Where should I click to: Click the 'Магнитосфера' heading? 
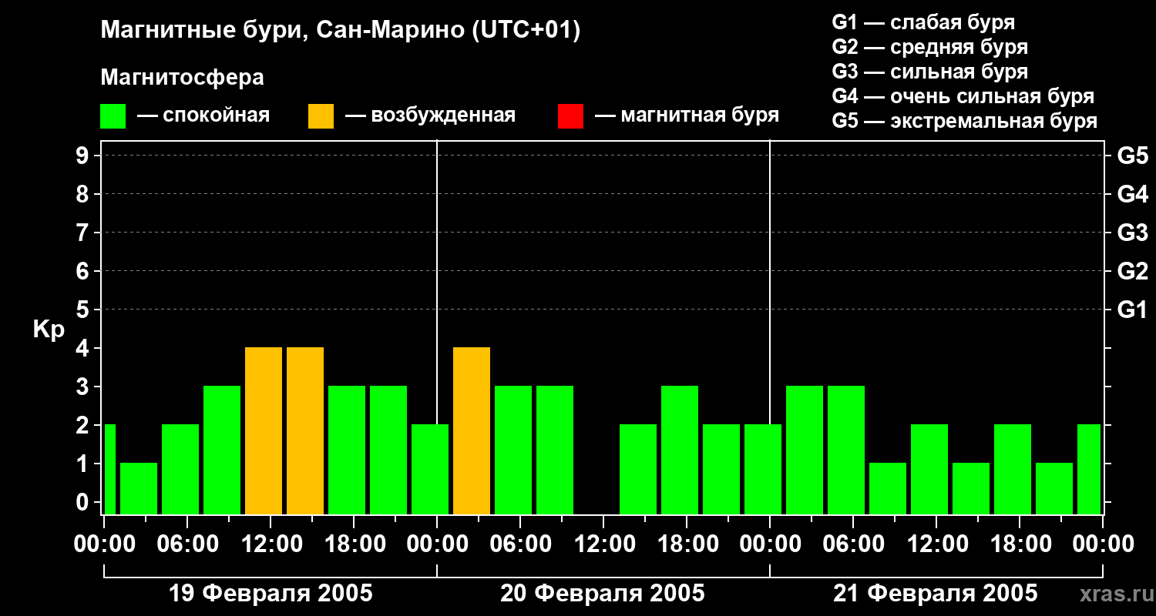point(182,78)
